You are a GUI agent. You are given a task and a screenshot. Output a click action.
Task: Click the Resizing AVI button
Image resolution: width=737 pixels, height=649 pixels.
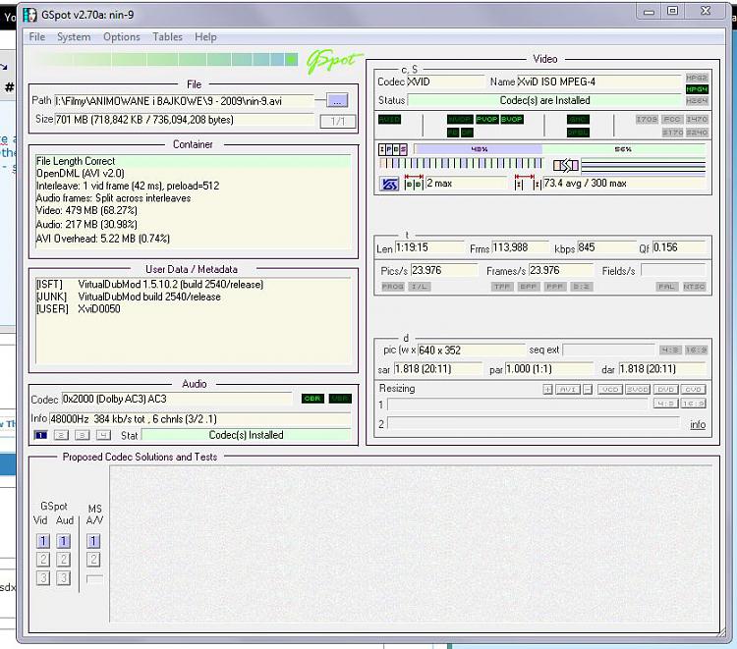click(x=568, y=390)
